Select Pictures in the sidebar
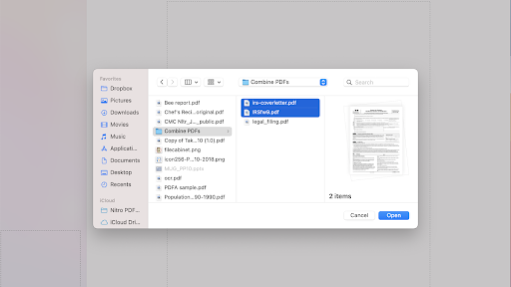This screenshot has height=287, width=511. click(x=121, y=100)
